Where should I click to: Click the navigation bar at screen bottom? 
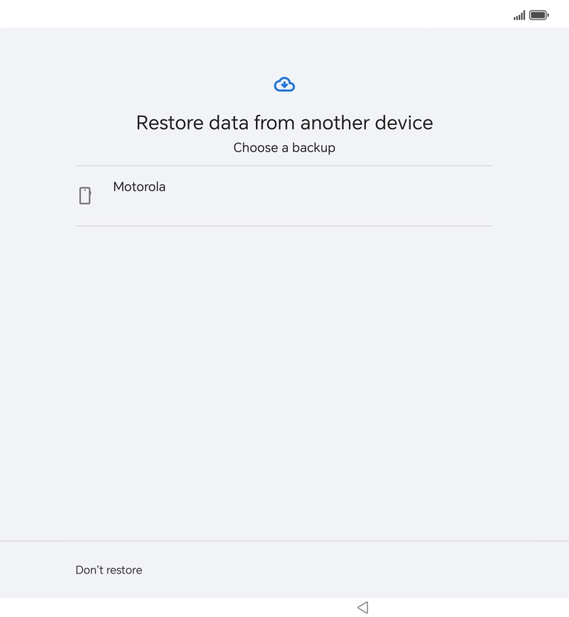click(284, 607)
